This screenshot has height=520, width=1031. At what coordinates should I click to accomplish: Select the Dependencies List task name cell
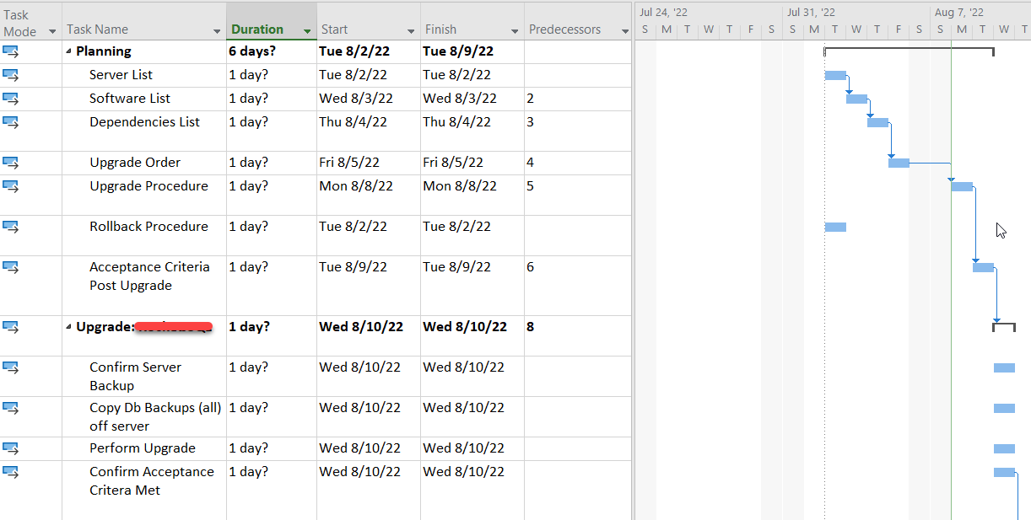144,122
